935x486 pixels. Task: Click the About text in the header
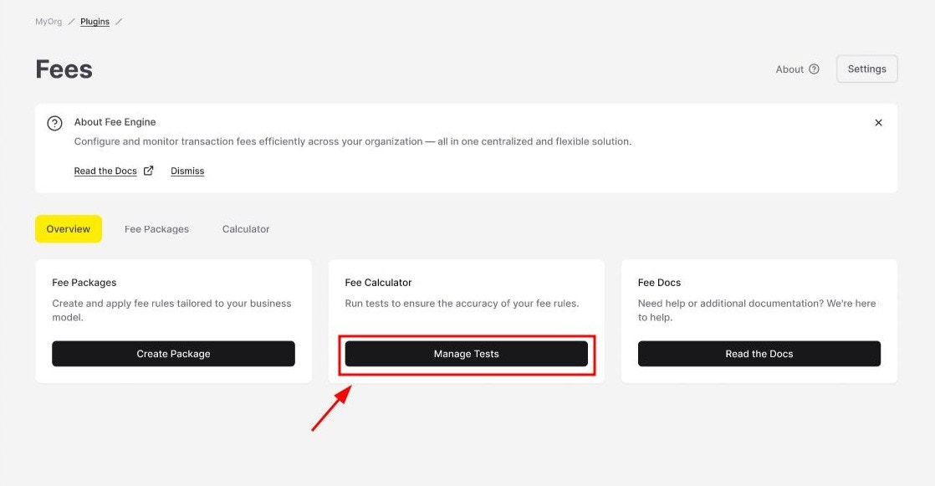[789, 69]
